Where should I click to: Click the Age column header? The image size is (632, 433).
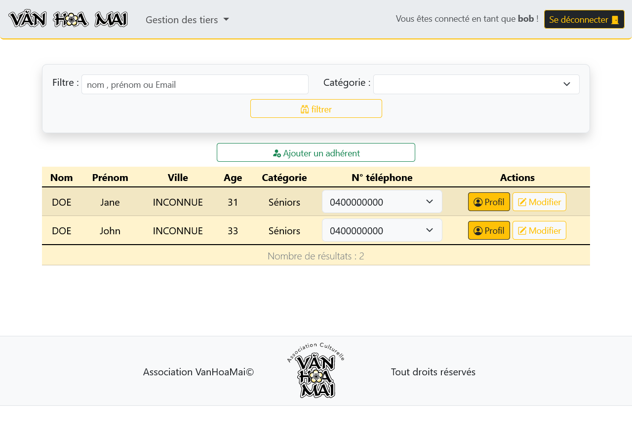233,178
